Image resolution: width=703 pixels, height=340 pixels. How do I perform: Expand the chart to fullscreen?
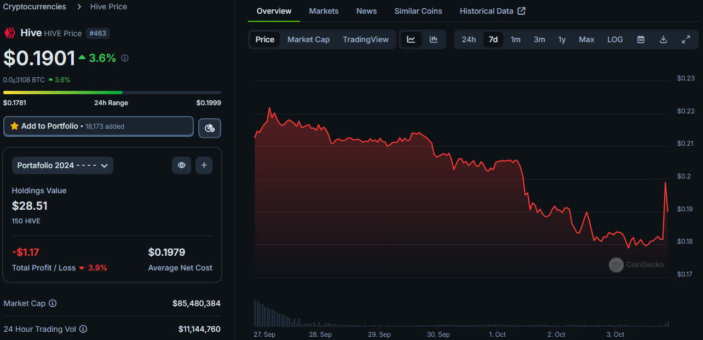[685, 39]
